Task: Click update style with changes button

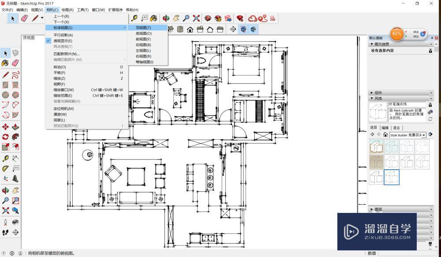Action: [x=430, y=119]
